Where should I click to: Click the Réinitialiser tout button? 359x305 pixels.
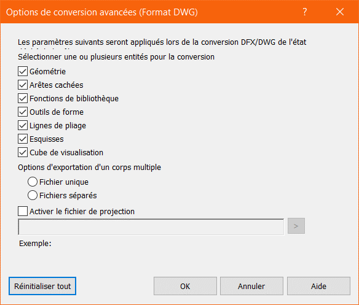click(x=42, y=286)
